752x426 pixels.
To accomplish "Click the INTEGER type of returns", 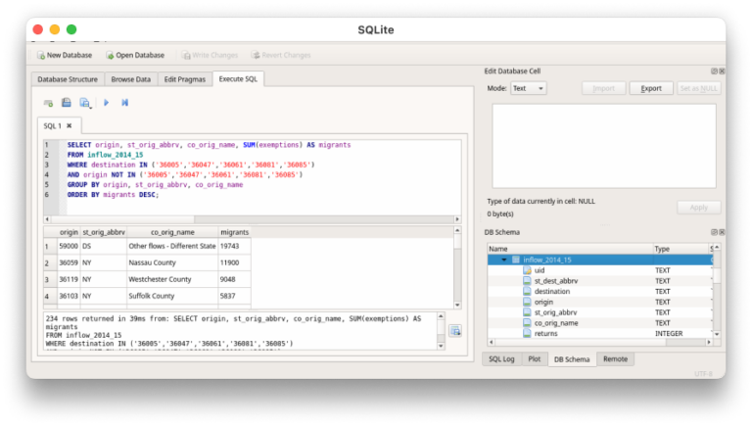I will click(669, 333).
